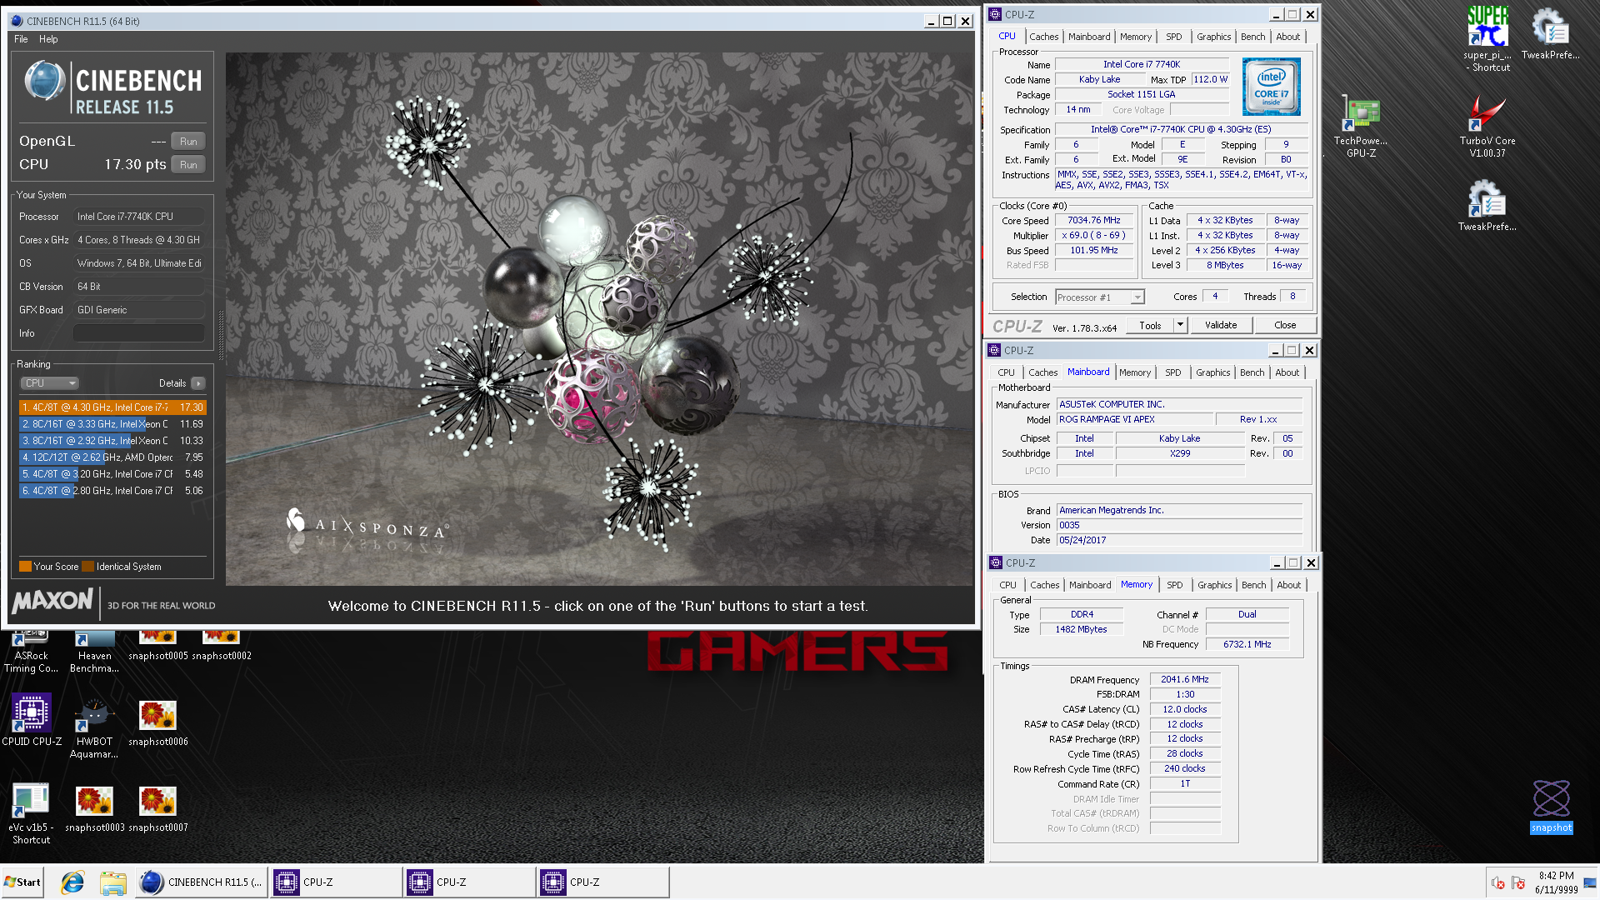Image resolution: width=1600 pixels, height=900 pixels.
Task: Run the OpenGL benchmark test
Action: [188, 142]
